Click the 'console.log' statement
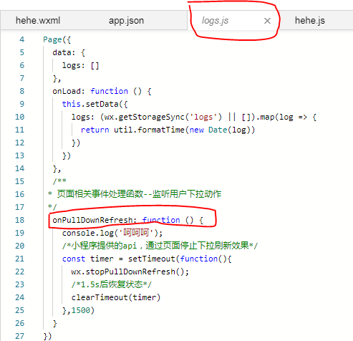The image size is (353, 341). click(x=112, y=233)
